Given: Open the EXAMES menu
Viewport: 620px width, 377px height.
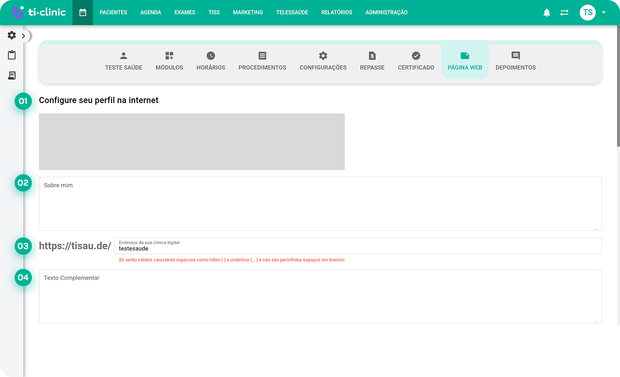Looking at the screenshot, I should pyautogui.click(x=185, y=13).
